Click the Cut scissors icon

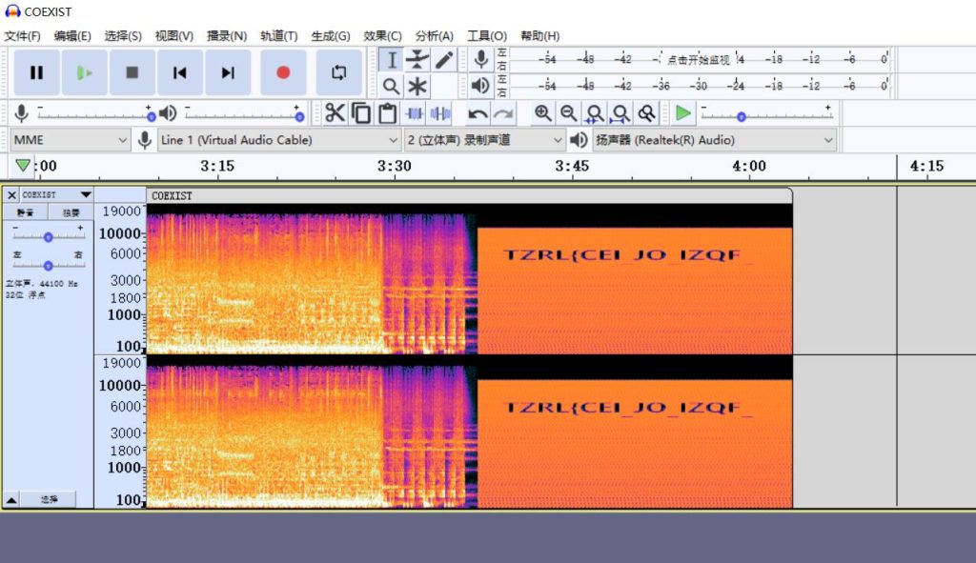335,113
